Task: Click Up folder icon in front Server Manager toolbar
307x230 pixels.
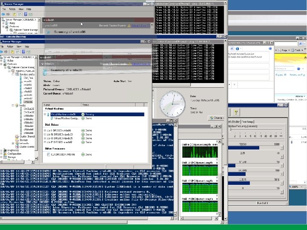Action: (x=12, y=52)
